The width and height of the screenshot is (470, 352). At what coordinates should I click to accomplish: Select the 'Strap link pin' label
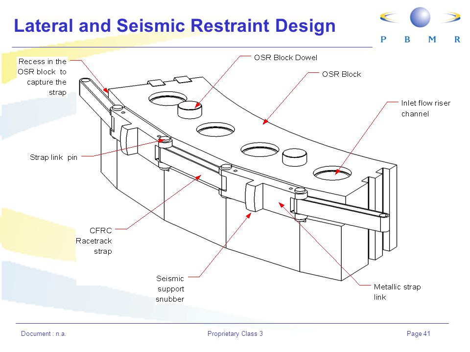(54, 157)
